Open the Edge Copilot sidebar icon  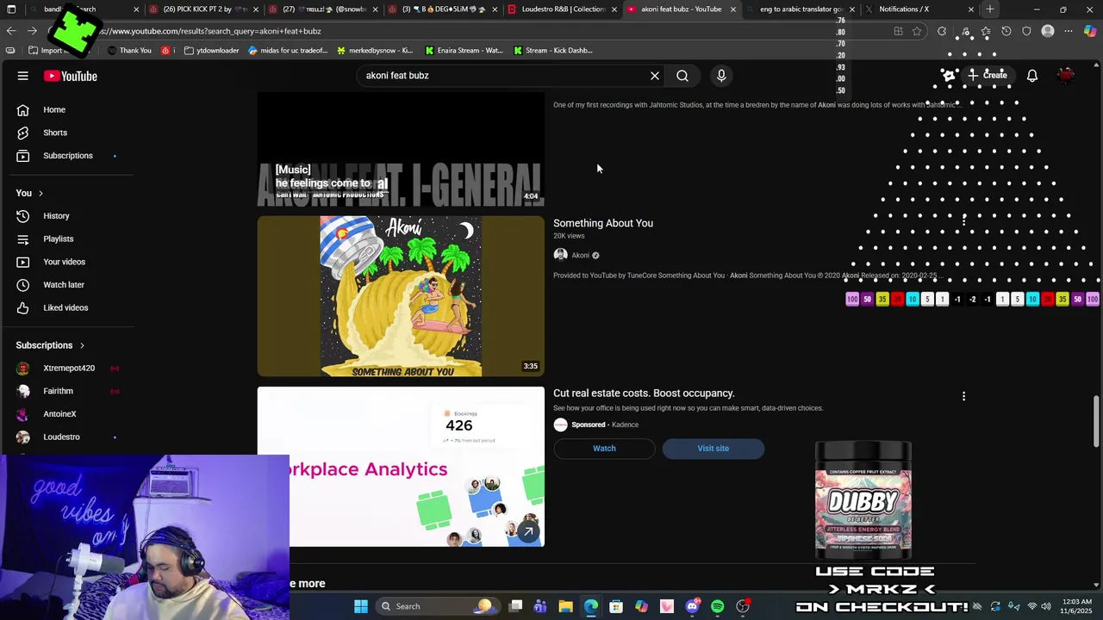tap(1090, 31)
